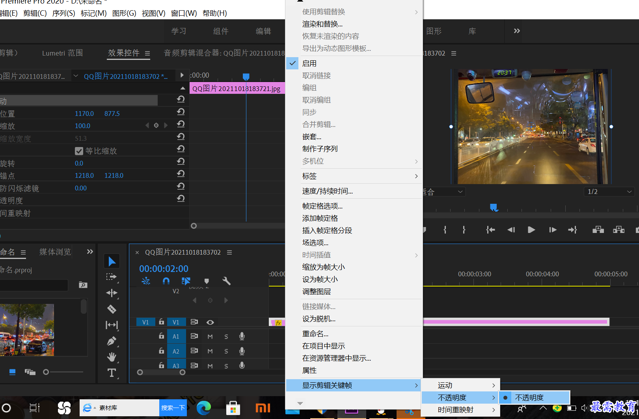The image size is (639, 419).
Task: Select the Slip tool
Action: pyautogui.click(x=112, y=325)
